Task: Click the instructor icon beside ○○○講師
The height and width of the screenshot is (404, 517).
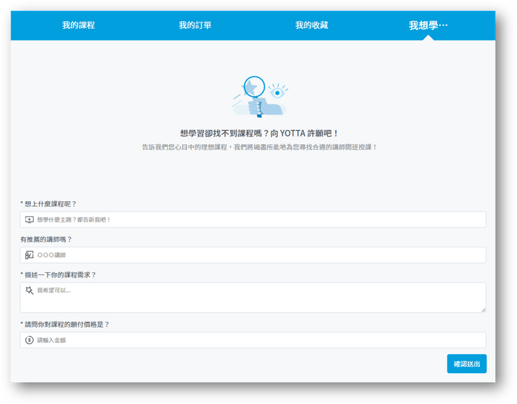Action: coord(30,255)
